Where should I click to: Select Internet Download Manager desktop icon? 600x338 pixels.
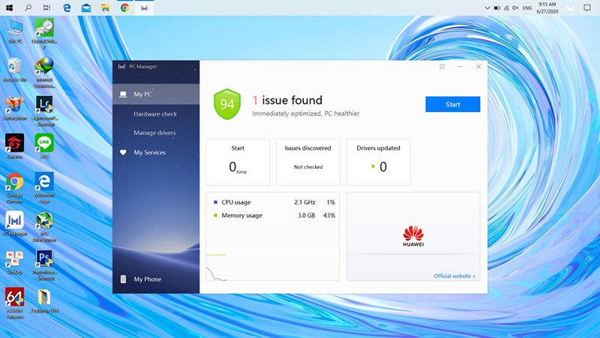pyautogui.click(x=44, y=72)
